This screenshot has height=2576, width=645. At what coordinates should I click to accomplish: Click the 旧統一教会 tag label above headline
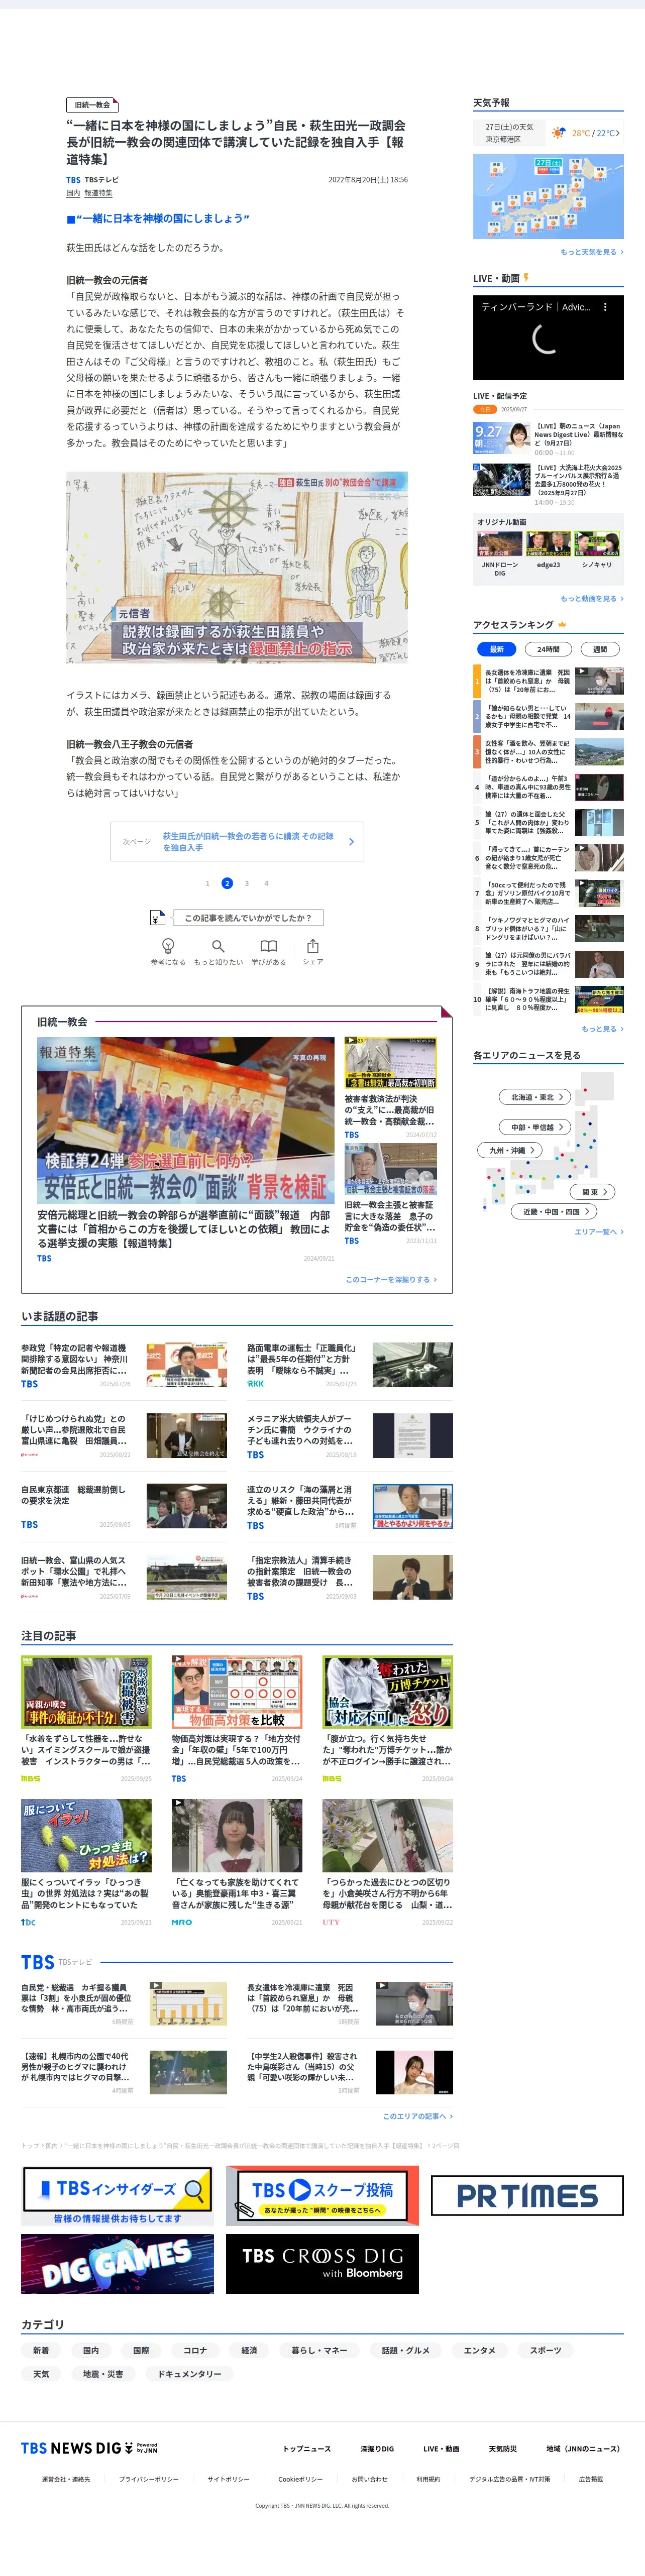coord(93,104)
